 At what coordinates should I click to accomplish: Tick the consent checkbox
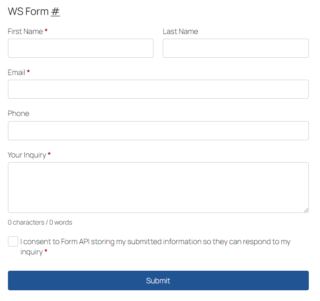coord(13,241)
